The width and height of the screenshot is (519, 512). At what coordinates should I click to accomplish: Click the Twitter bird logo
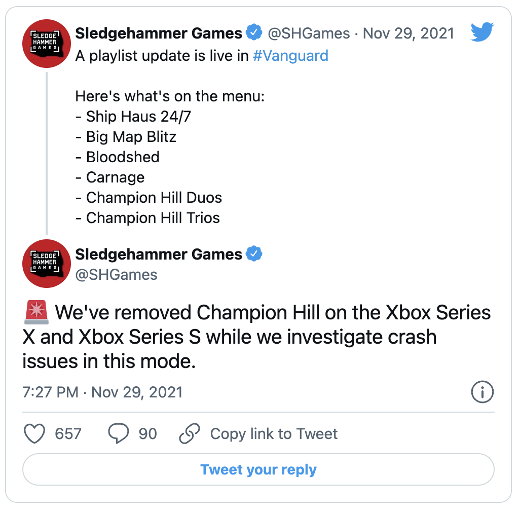[482, 32]
